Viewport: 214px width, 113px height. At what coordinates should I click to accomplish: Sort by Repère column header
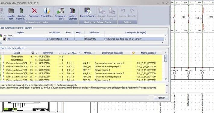click(x=20, y=33)
